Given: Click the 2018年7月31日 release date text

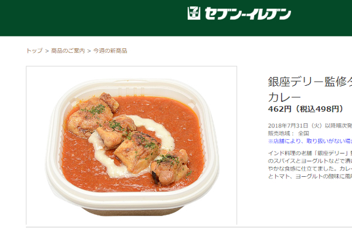Looking at the screenshot, I should point(310,126).
